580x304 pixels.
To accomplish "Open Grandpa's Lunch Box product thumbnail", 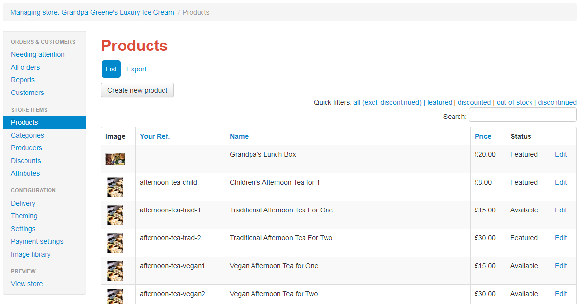I will 115,159.
